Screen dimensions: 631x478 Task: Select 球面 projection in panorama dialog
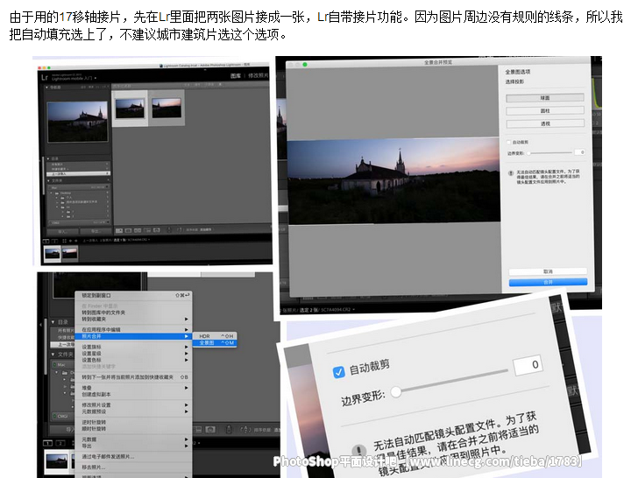point(545,98)
